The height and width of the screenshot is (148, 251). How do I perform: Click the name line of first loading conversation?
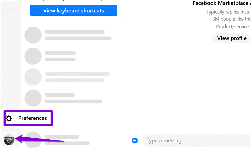click(75, 32)
